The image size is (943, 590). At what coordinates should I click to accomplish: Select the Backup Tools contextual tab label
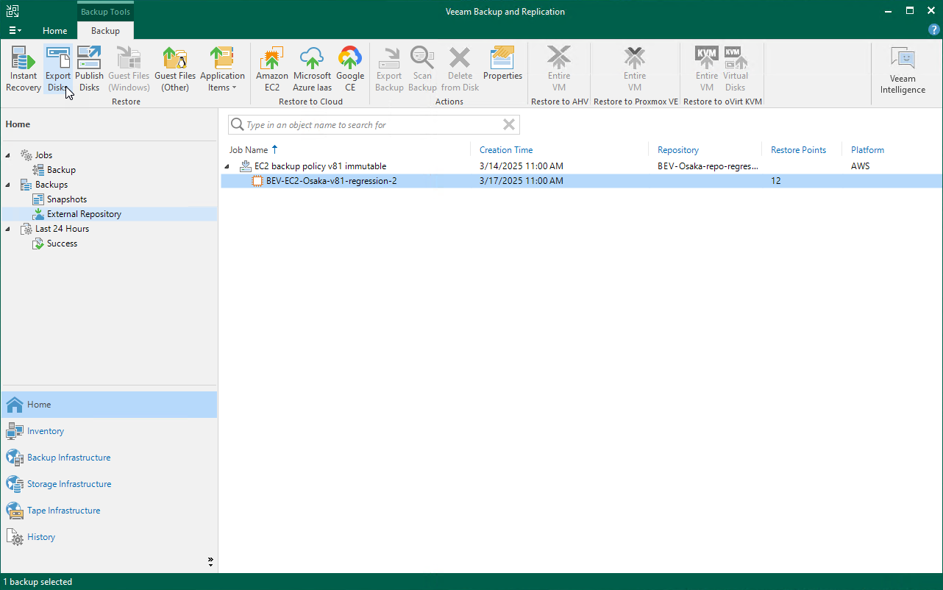pos(105,12)
